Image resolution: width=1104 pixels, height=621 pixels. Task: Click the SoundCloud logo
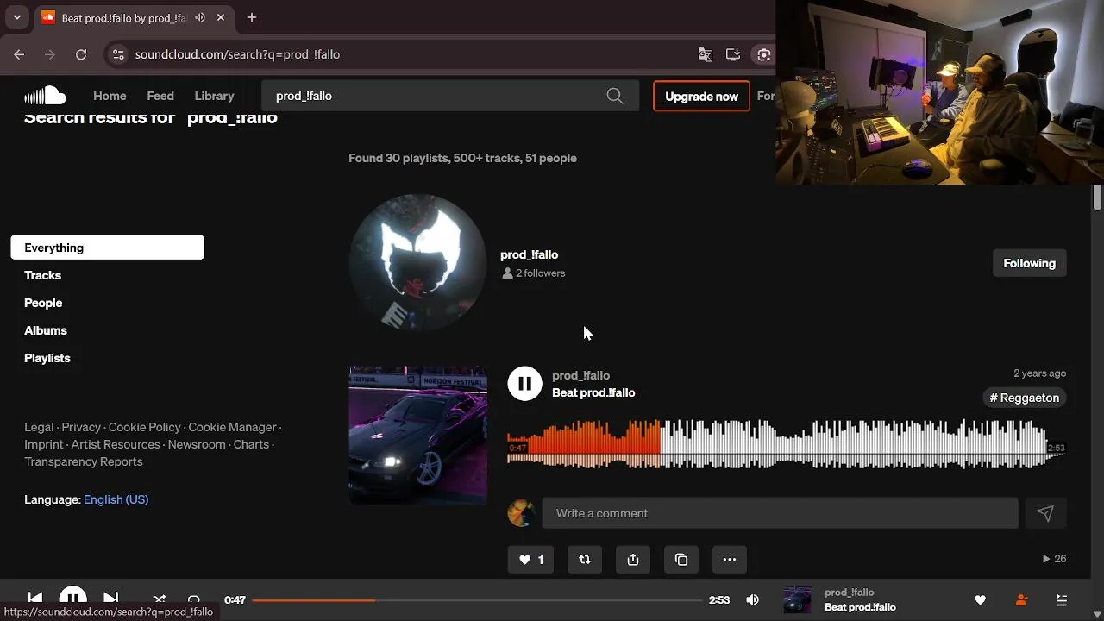point(45,96)
